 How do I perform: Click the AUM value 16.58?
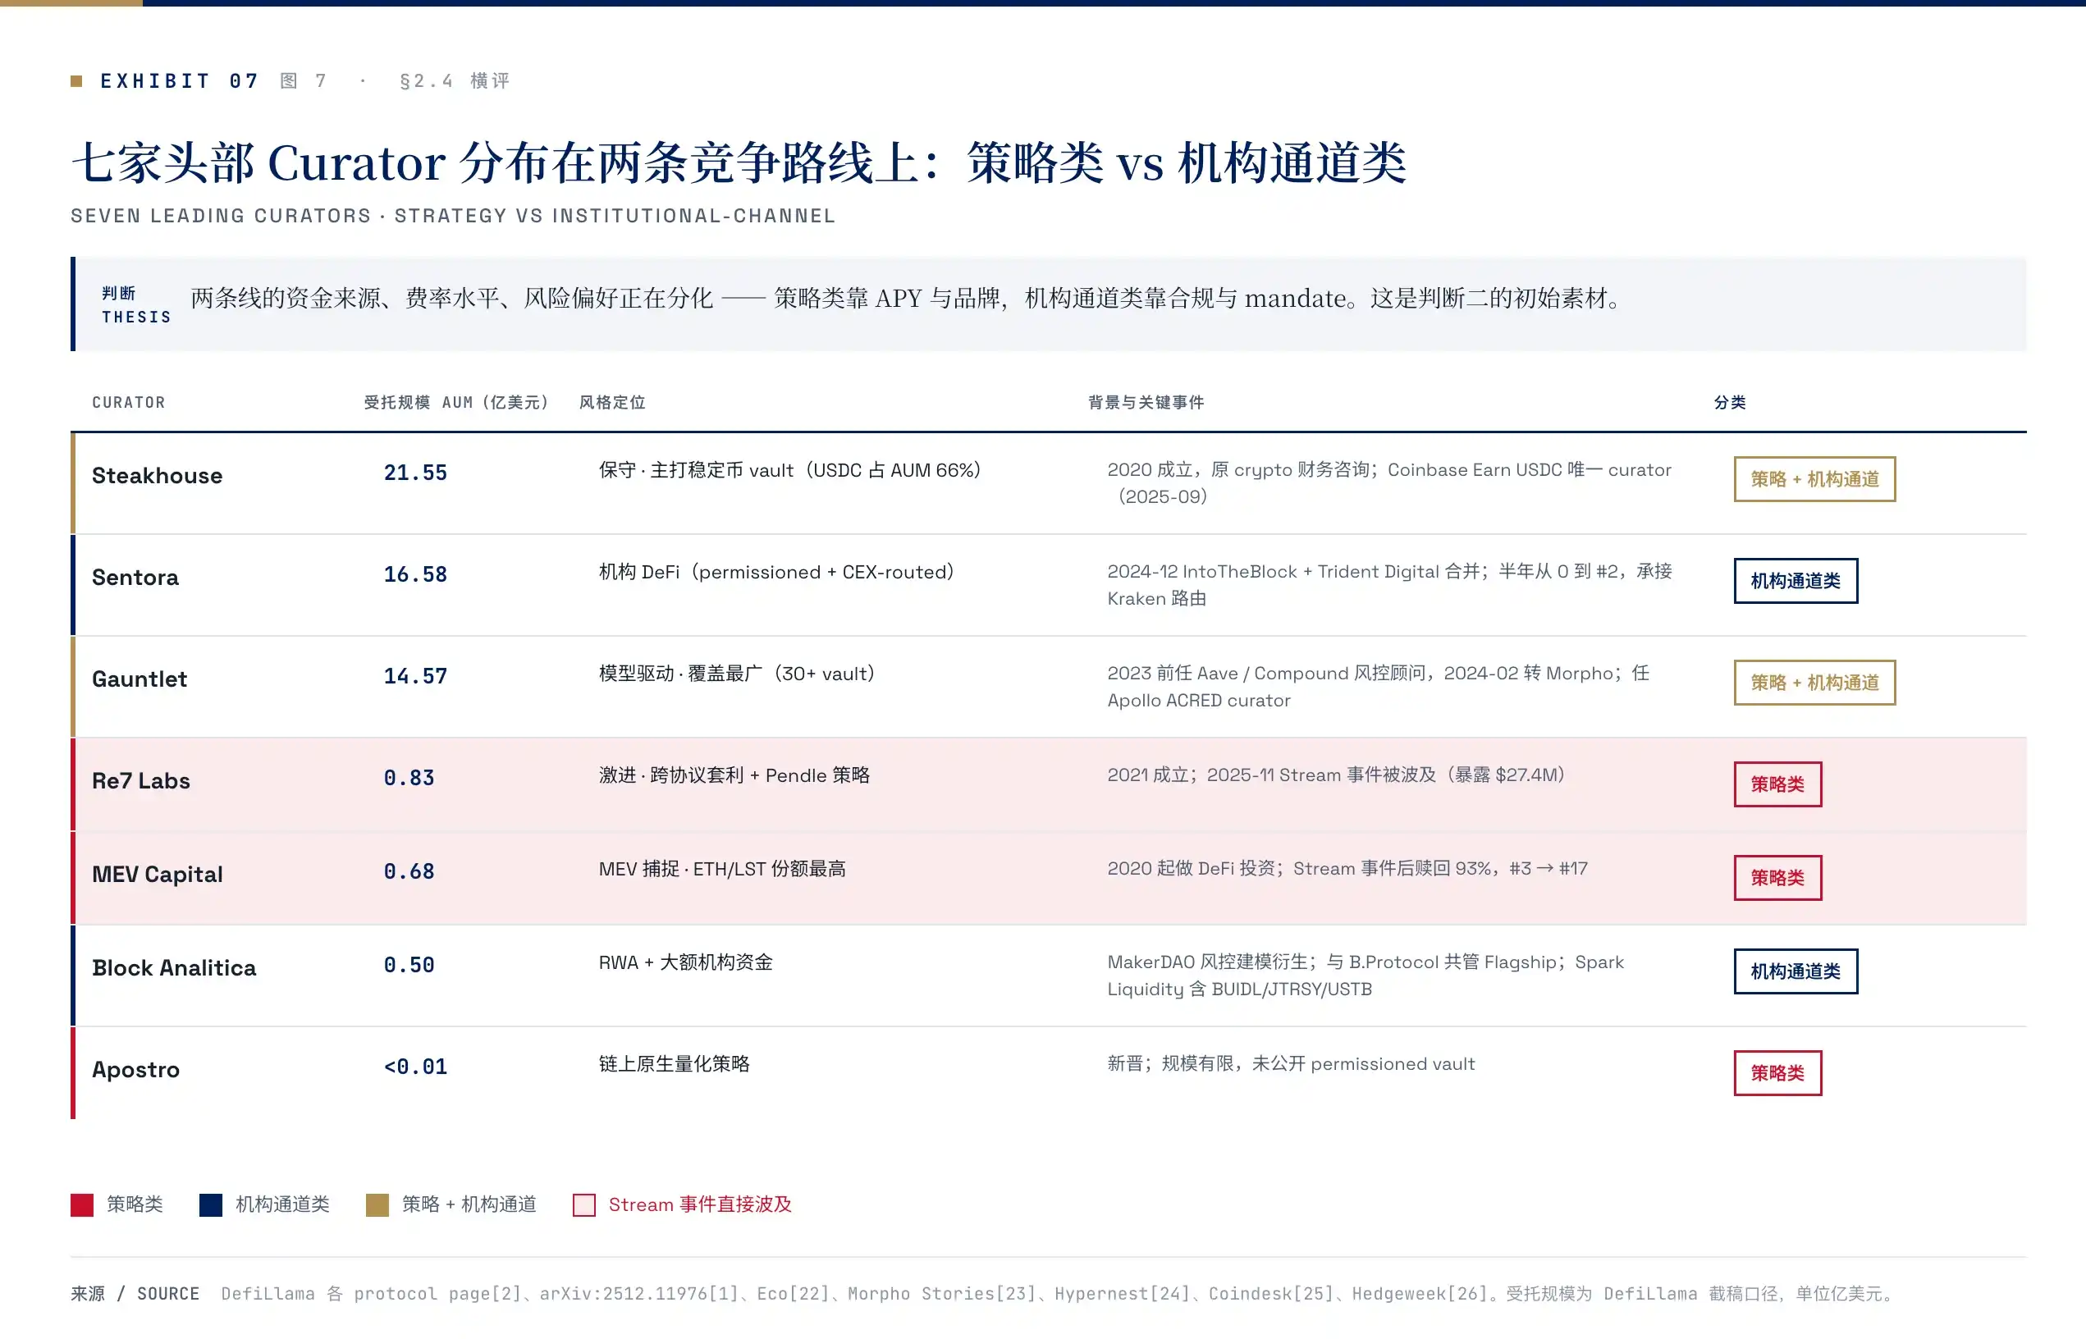[415, 574]
